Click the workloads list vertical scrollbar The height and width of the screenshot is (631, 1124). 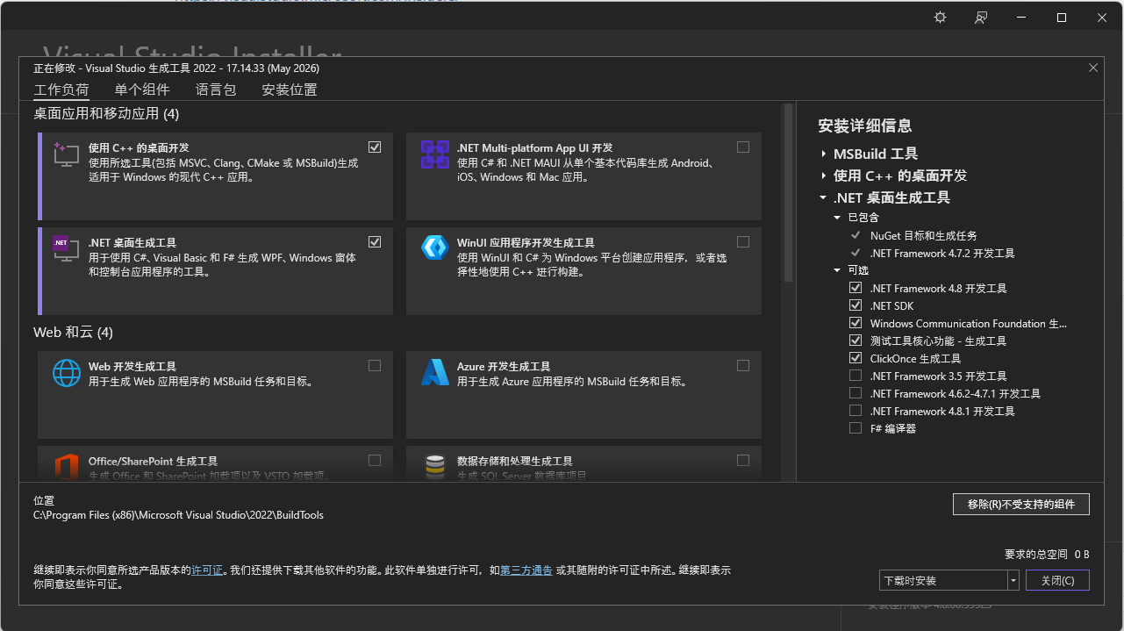(x=788, y=193)
